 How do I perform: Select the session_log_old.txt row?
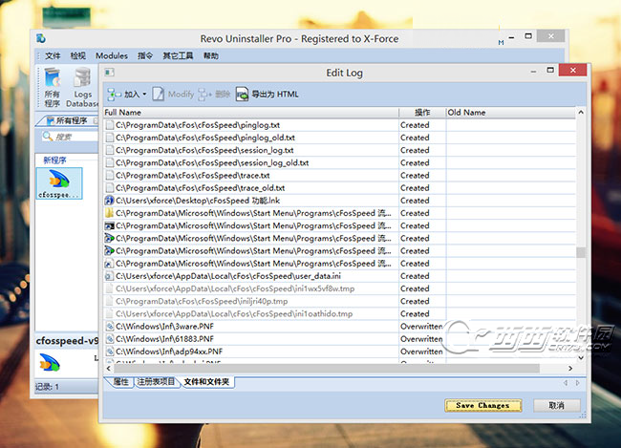340,162
